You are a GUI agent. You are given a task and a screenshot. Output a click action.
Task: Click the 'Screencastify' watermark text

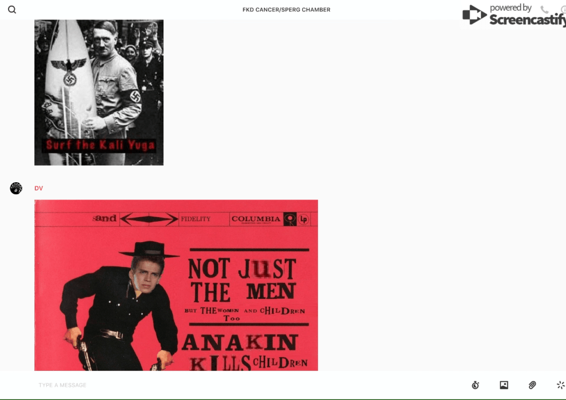point(527,20)
